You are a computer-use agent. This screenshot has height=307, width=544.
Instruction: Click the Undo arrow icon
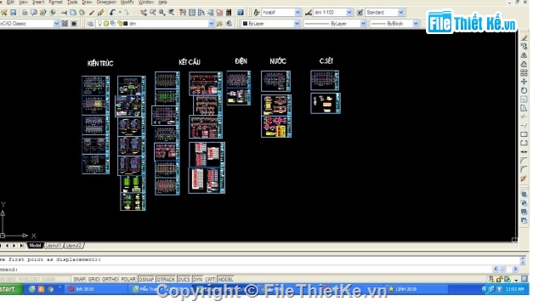click(x=112, y=13)
